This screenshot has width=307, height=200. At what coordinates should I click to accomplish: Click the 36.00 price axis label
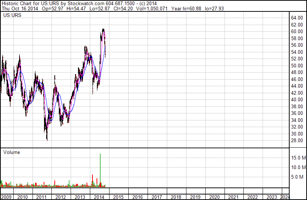click(297, 113)
